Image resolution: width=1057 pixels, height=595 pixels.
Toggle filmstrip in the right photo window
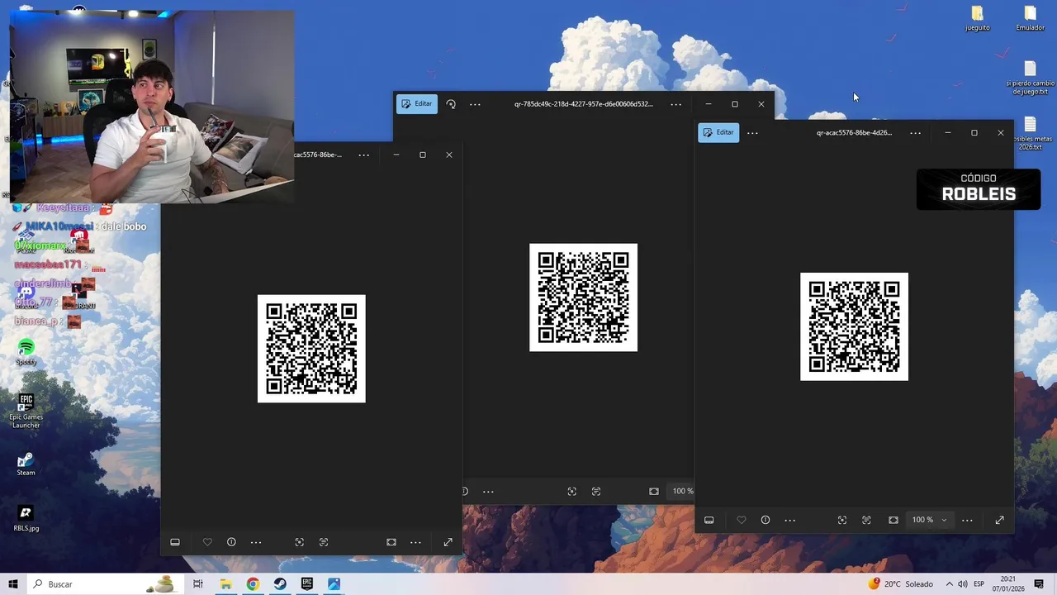709,520
